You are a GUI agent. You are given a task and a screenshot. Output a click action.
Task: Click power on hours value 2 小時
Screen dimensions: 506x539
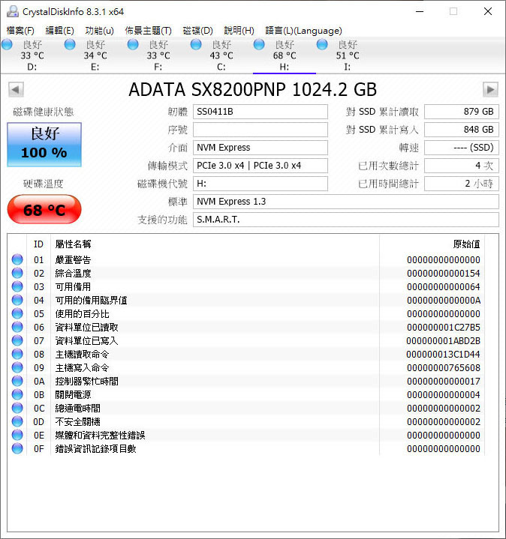(x=462, y=184)
